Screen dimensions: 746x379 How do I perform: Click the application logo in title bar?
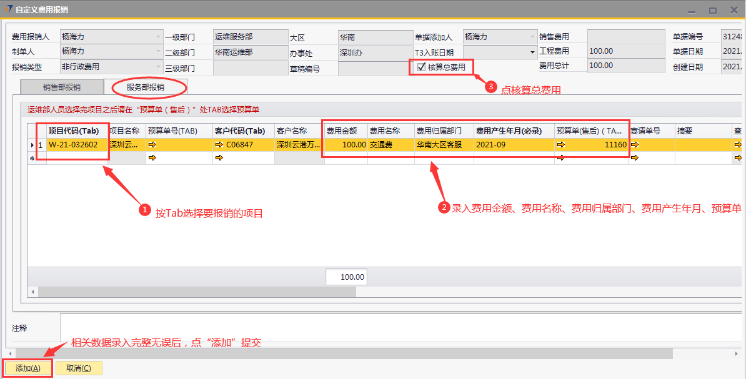(7, 10)
